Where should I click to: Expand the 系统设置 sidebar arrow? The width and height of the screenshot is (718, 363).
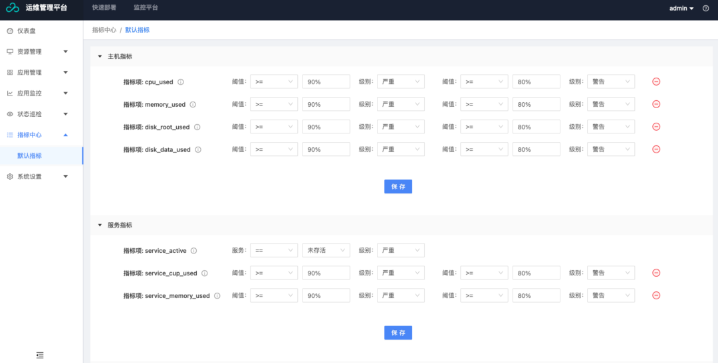click(65, 177)
